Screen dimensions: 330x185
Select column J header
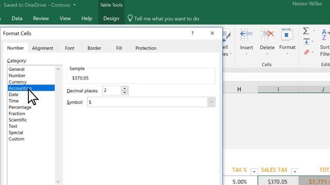[315, 89]
